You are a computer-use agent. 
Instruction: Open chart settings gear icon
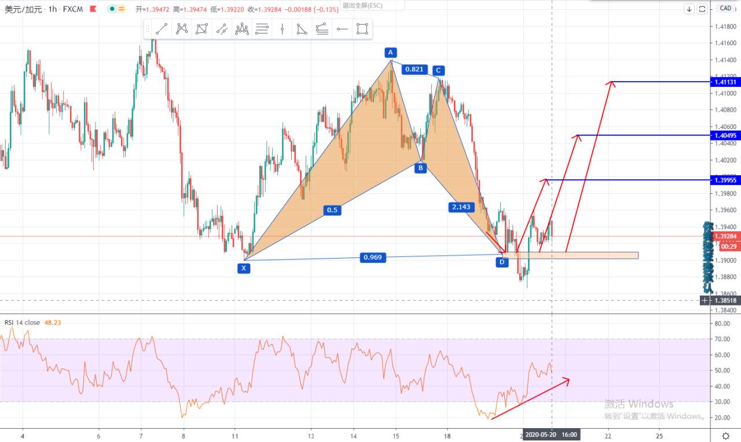tap(726, 435)
